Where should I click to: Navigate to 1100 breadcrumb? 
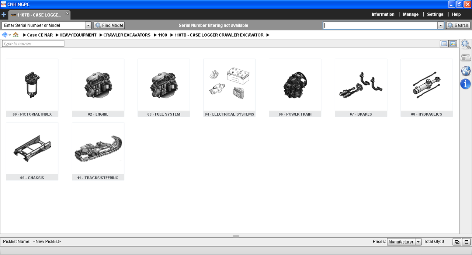(x=162, y=35)
